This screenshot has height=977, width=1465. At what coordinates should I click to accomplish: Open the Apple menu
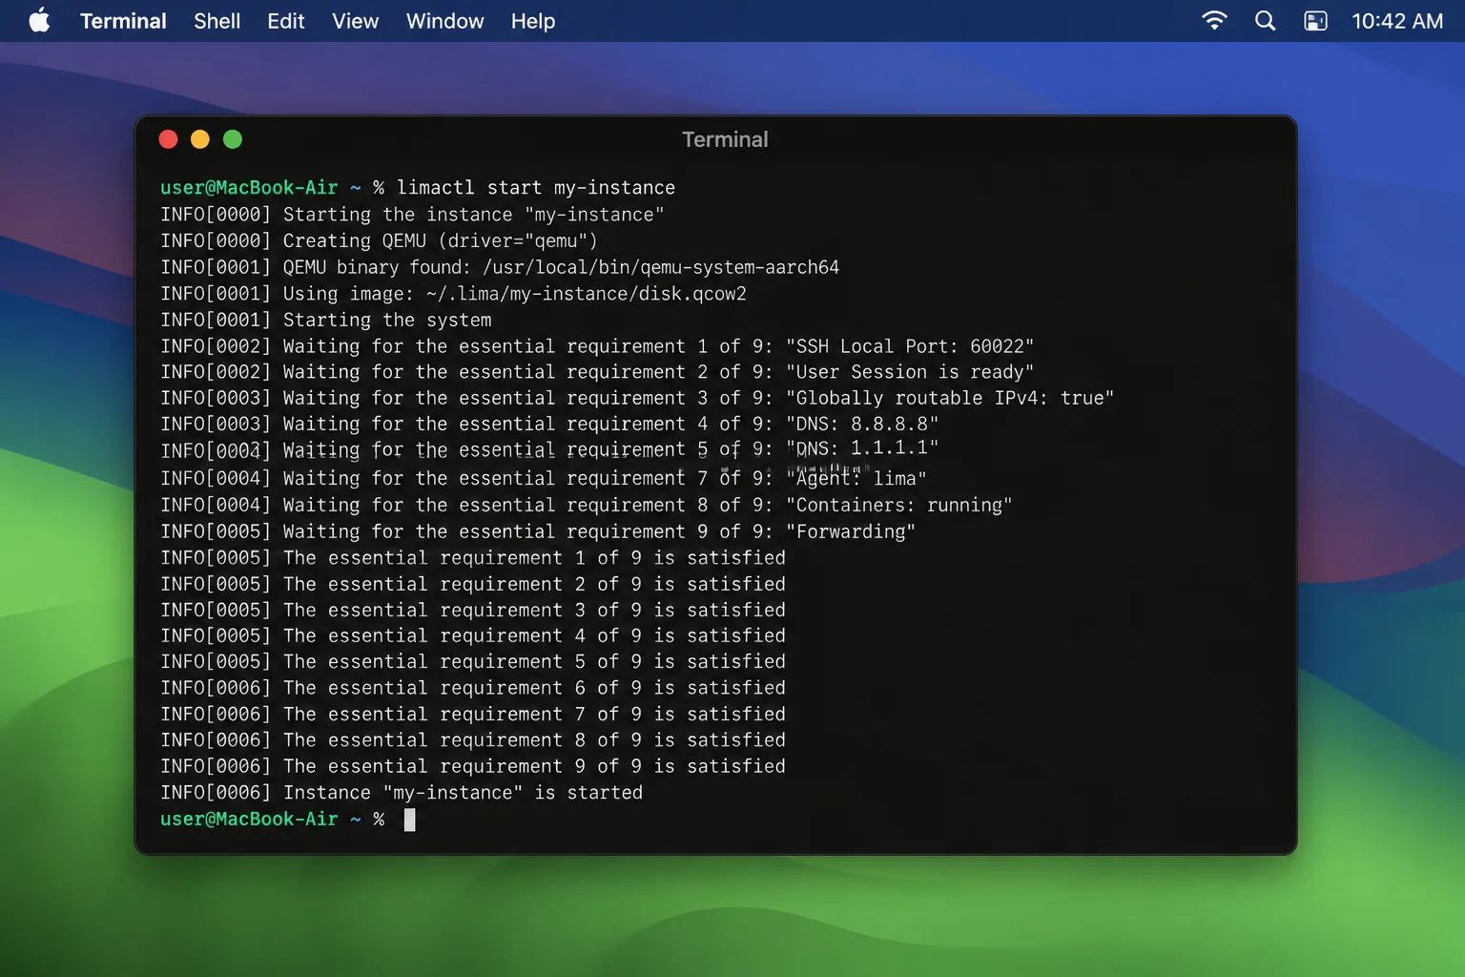39,20
